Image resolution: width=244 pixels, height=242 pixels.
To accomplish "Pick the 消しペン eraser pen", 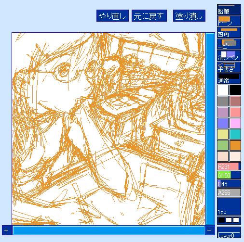I will coord(229,56).
